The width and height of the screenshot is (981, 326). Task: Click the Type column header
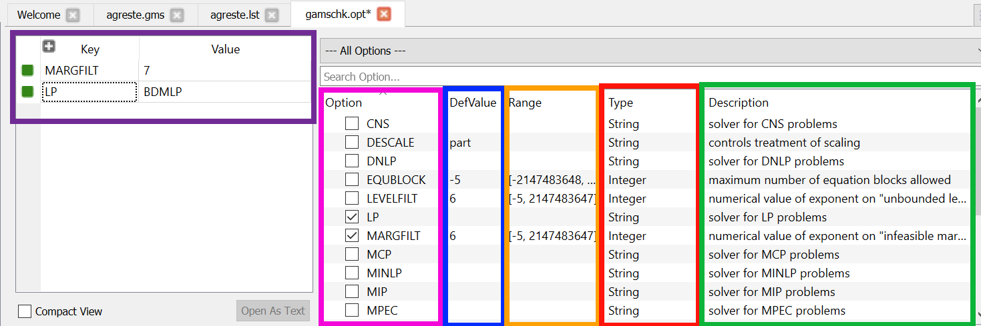pyautogui.click(x=620, y=103)
